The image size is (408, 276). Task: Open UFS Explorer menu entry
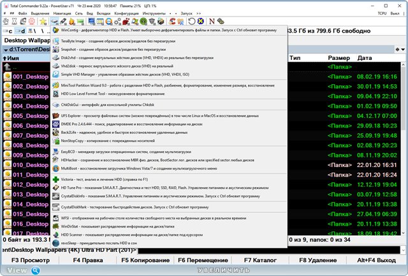click(x=169, y=116)
